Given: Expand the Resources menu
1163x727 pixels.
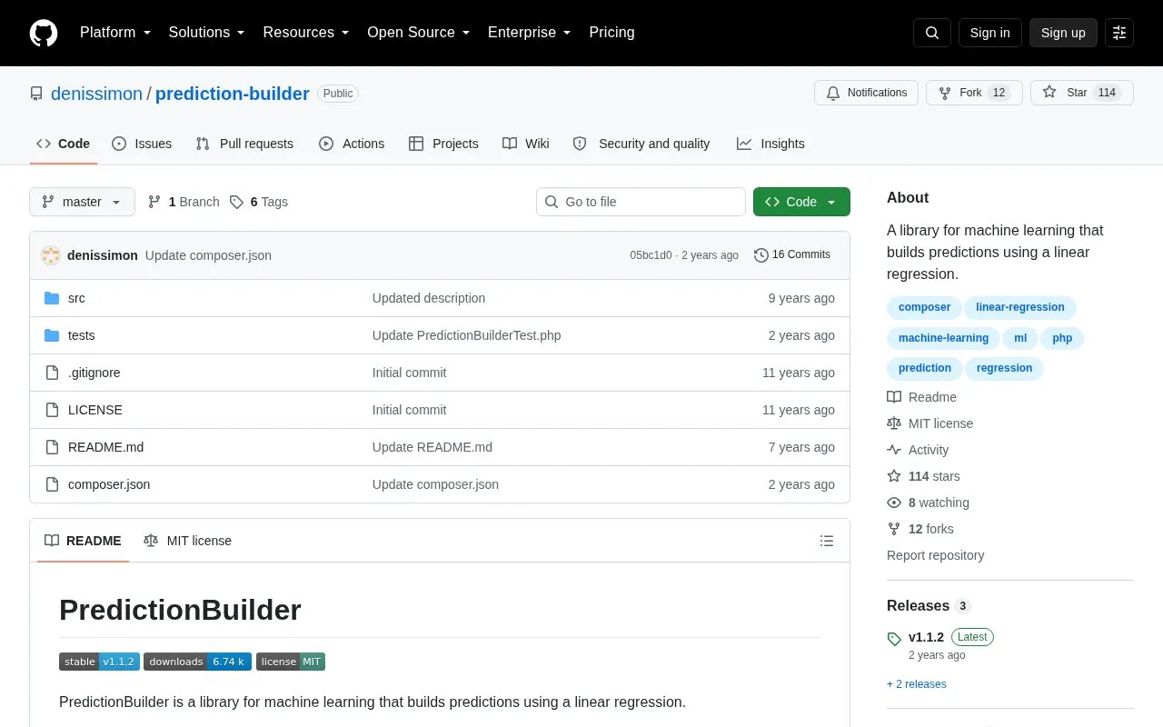Looking at the screenshot, I should coord(306,33).
